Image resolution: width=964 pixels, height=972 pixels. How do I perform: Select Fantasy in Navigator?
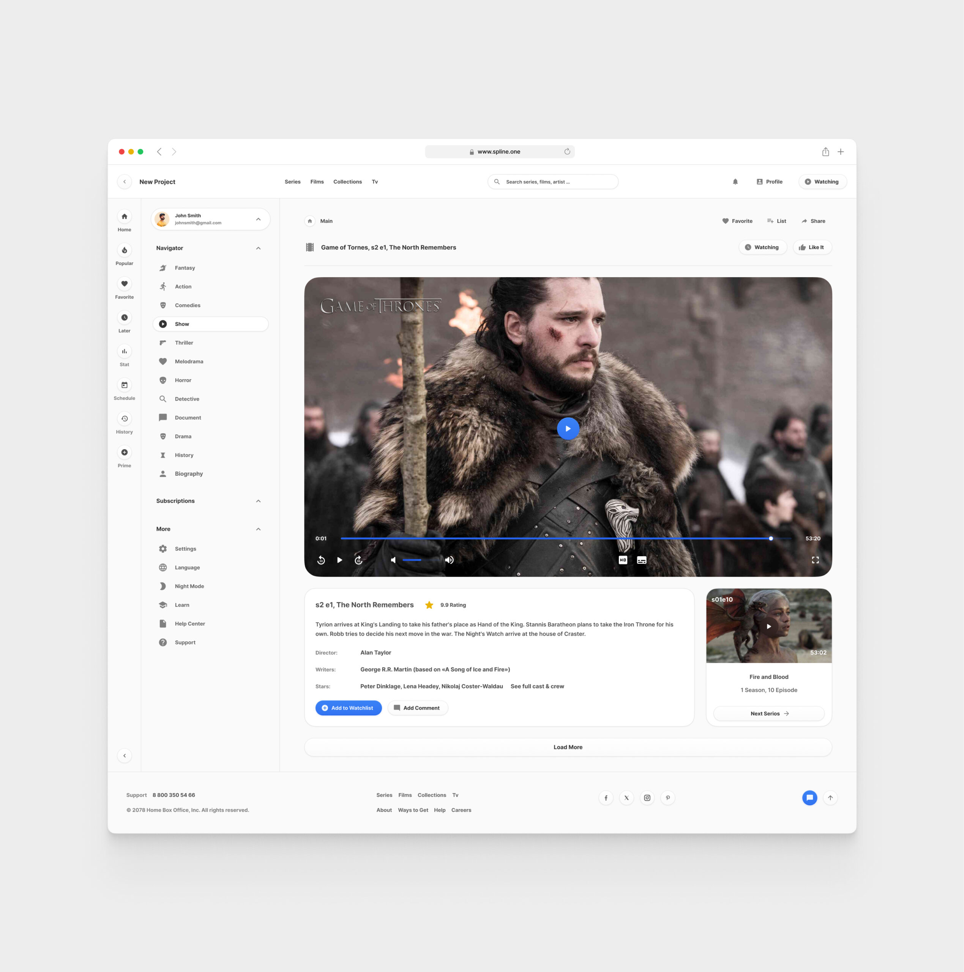210,268
